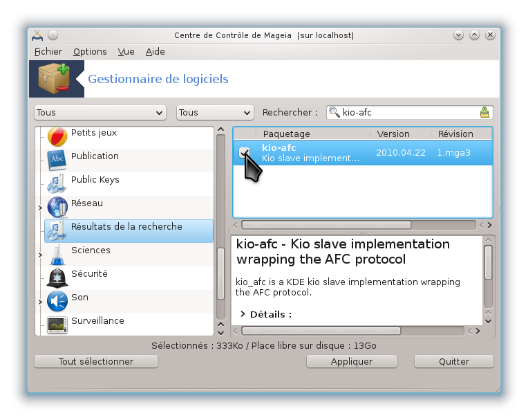
Task: Click the description pane vertical scrollbar thumb
Action: click(489, 262)
